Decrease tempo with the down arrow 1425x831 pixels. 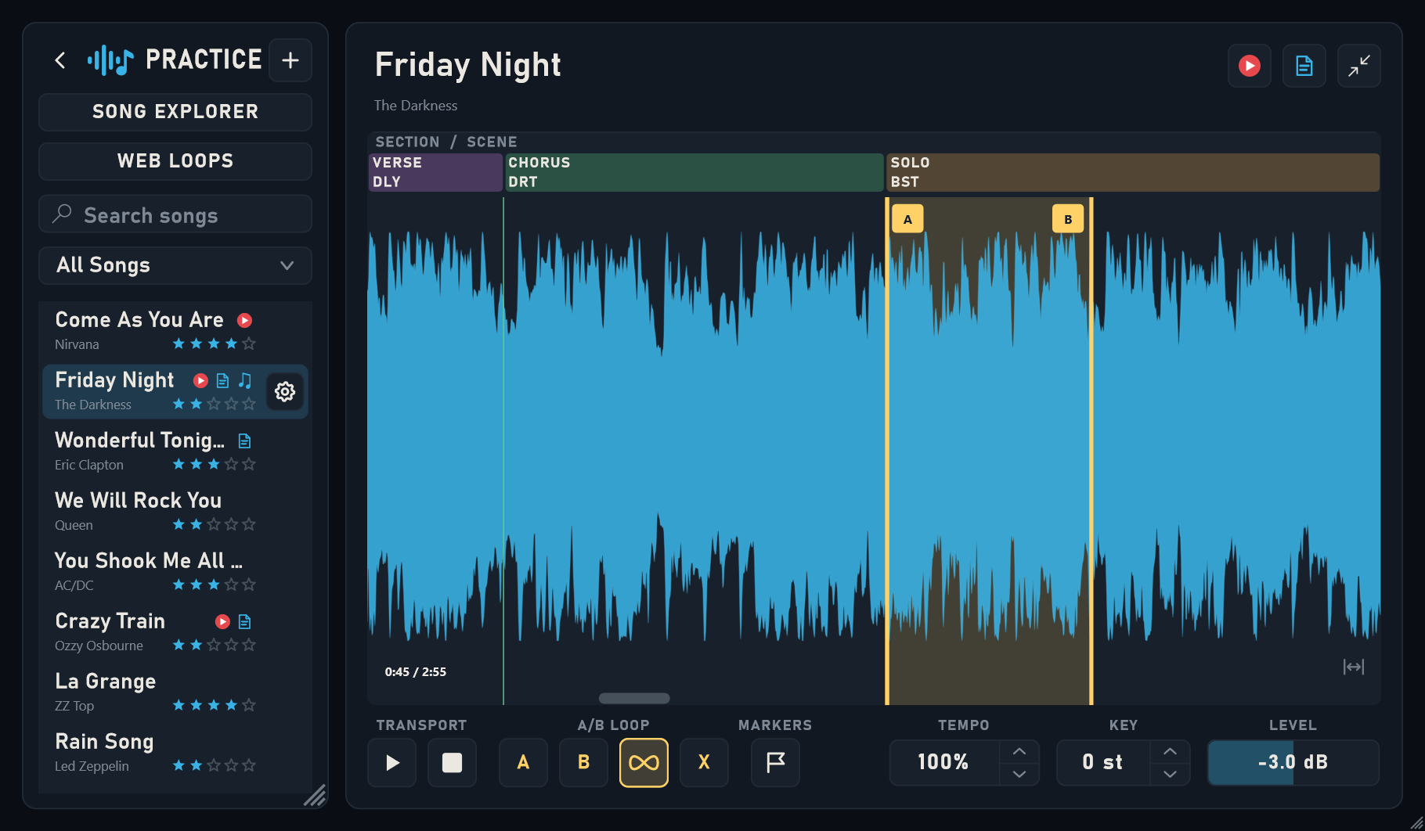pos(1019,774)
